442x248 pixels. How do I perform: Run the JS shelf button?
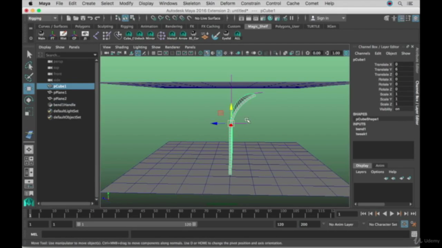(x=85, y=35)
